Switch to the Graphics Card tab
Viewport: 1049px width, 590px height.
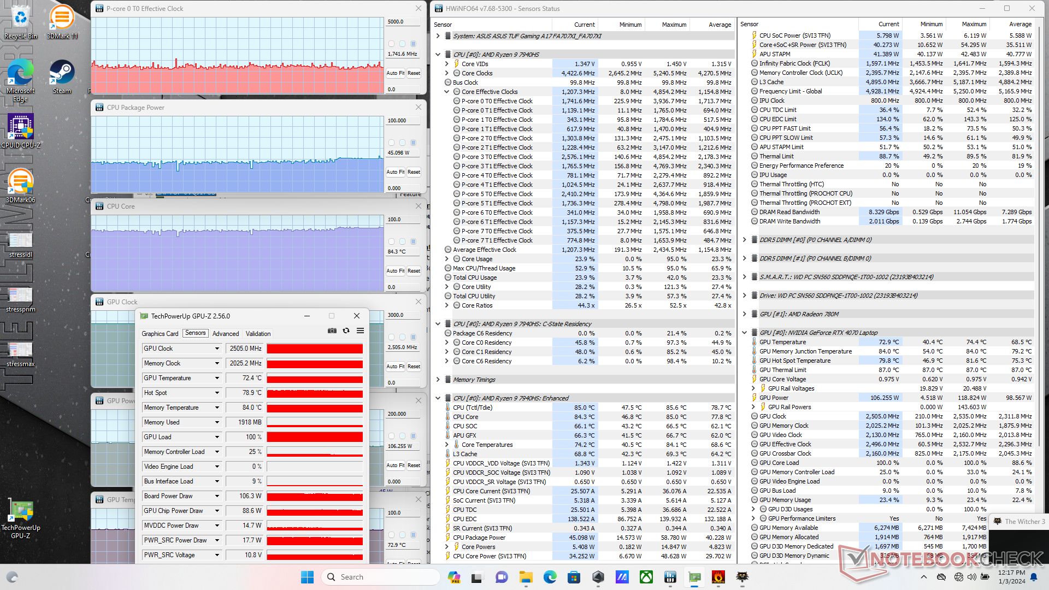coord(160,334)
